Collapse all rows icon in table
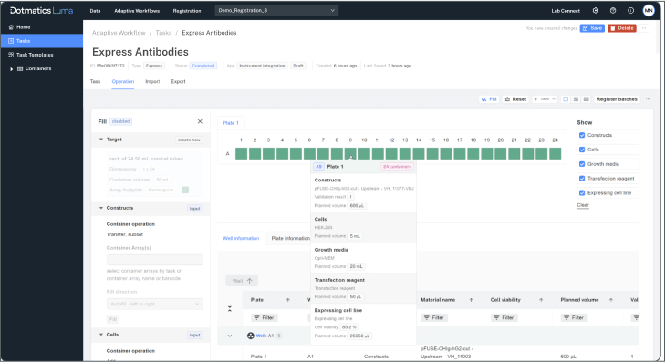This screenshot has height=362, width=665. [x=230, y=308]
